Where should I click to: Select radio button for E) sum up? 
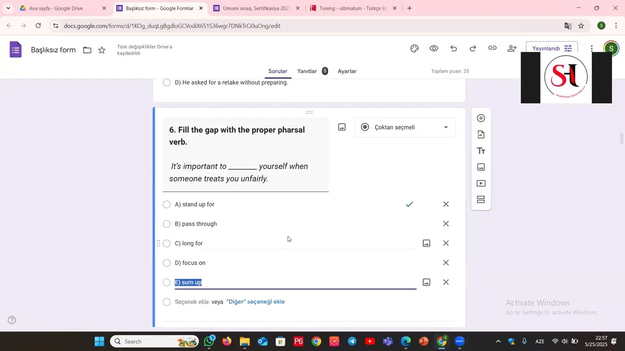[167, 282]
